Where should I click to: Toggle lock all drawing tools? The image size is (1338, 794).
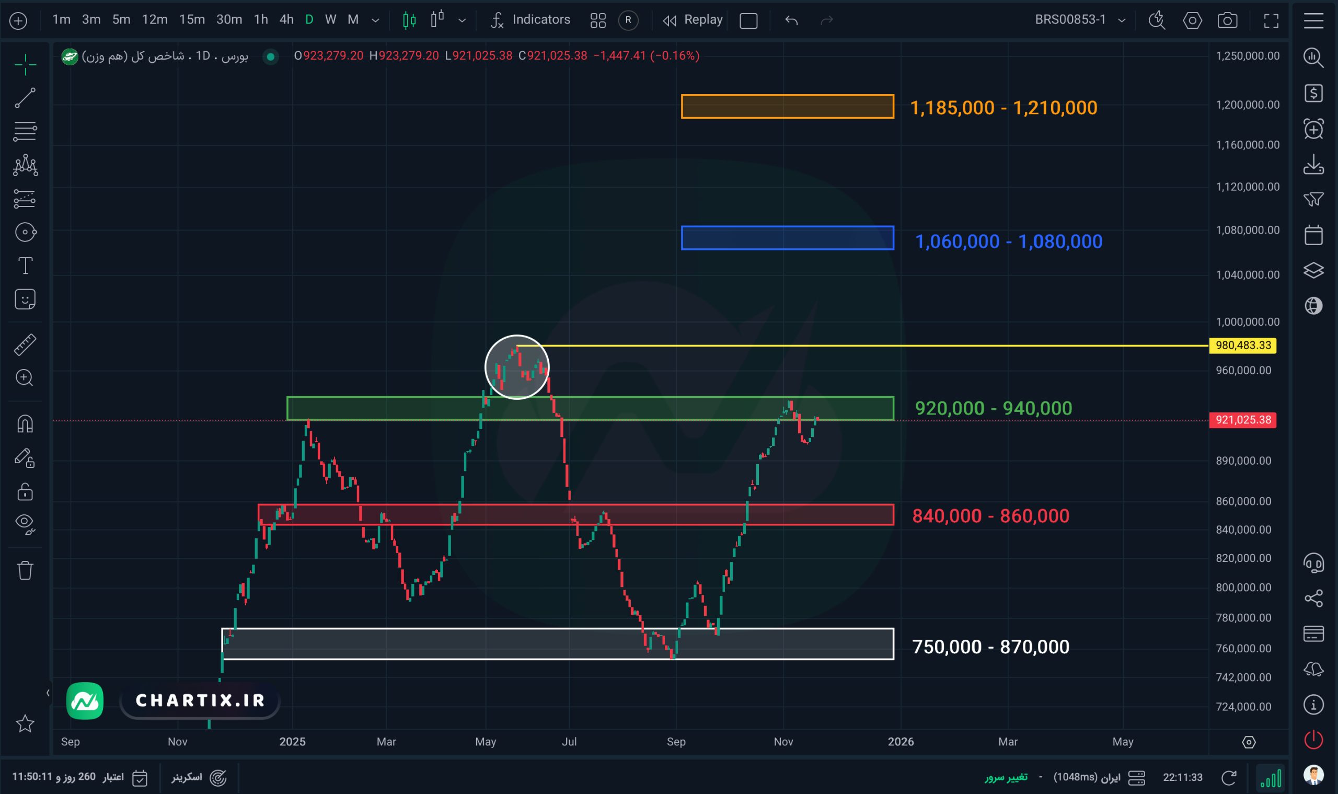pyautogui.click(x=25, y=492)
